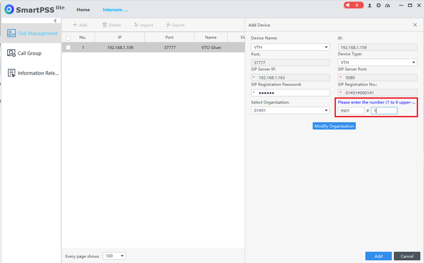
Task: Click the SmartPSS lite logo icon
Action: (9, 9)
